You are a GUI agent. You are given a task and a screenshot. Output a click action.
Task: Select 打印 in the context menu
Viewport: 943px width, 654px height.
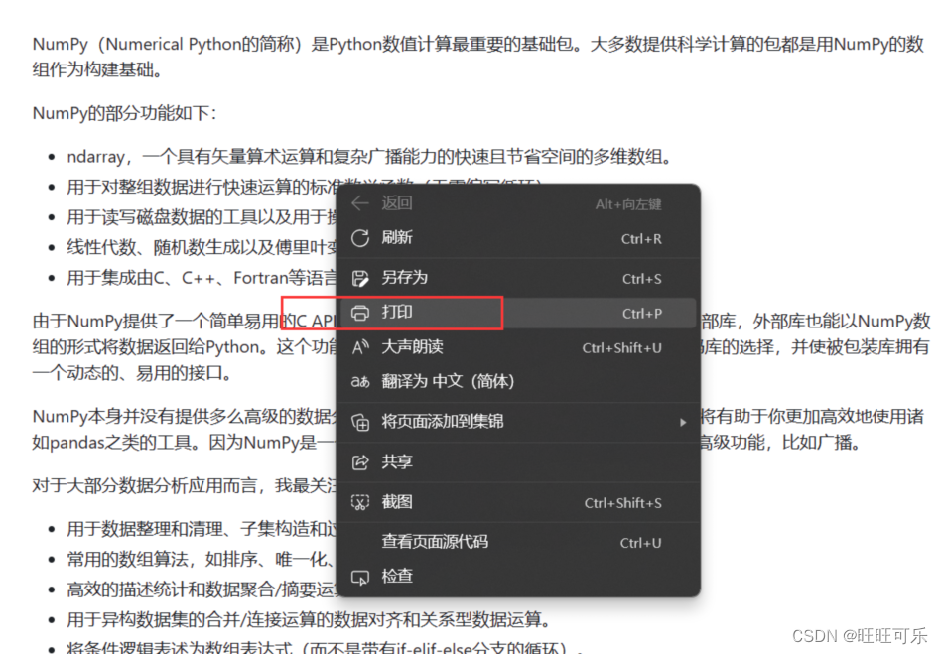tap(518, 313)
